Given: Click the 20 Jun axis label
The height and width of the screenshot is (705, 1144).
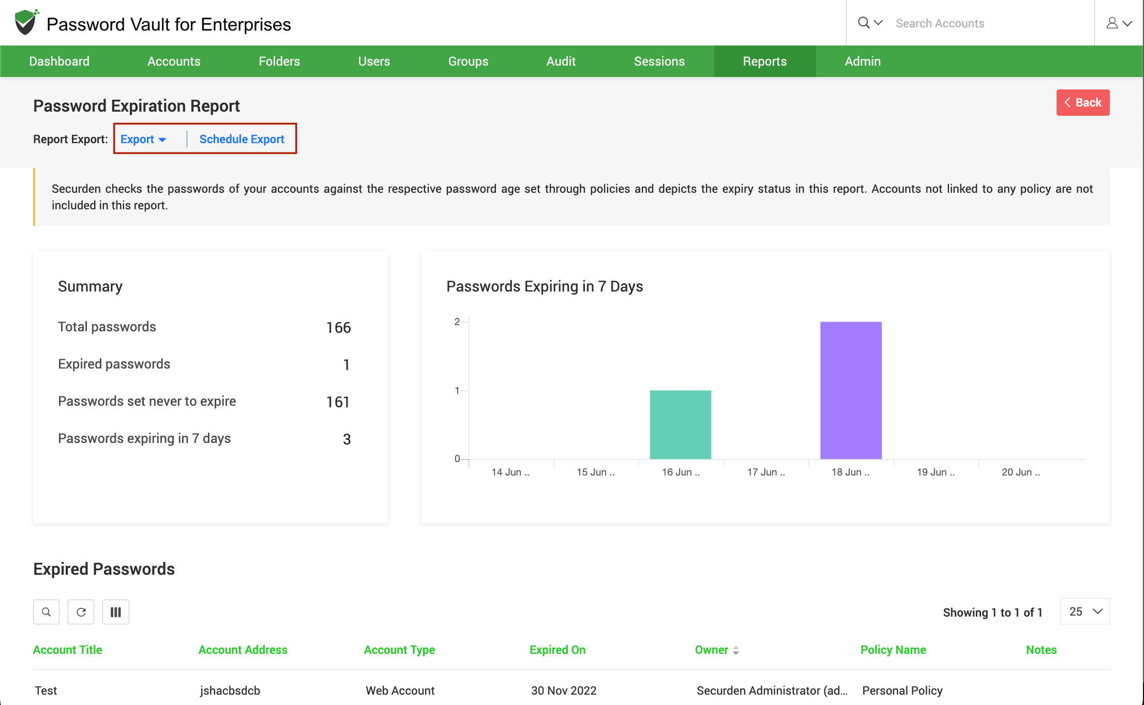Looking at the screenshot, I should [1020, 472].
